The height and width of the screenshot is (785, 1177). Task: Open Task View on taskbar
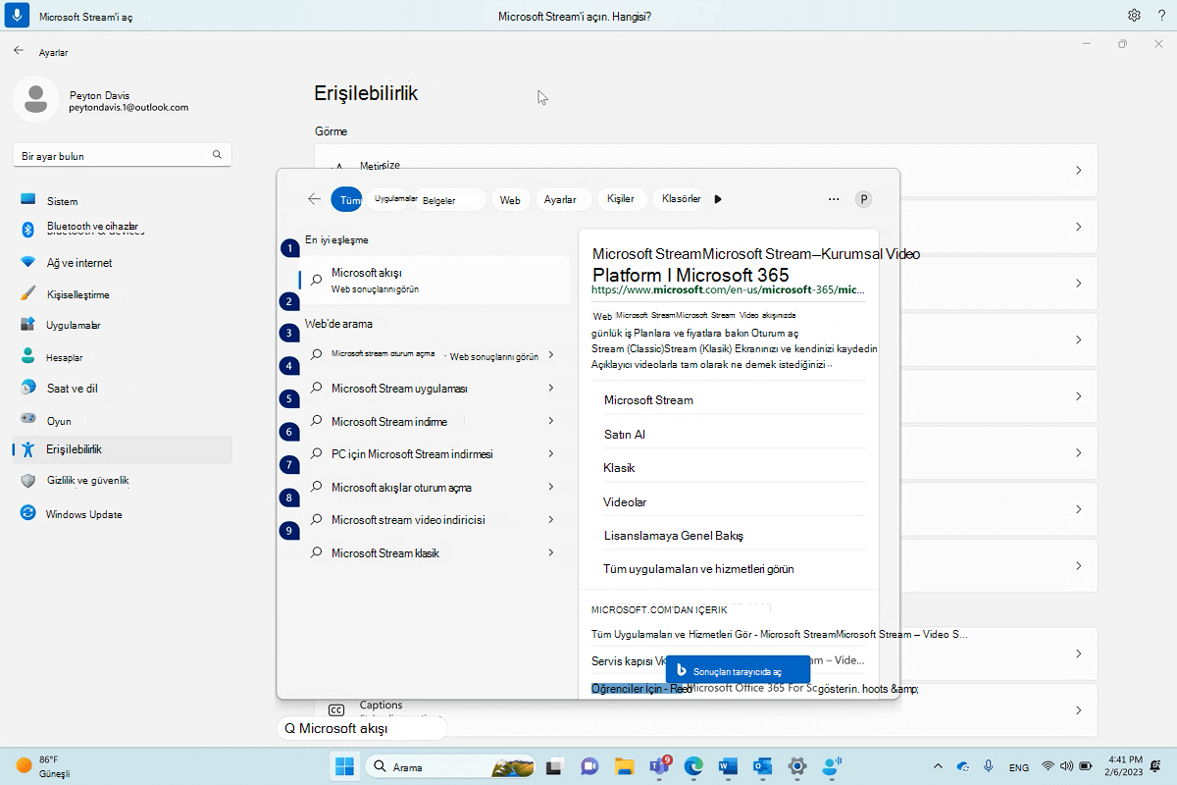pyautogui.click(x=555, y=765)
